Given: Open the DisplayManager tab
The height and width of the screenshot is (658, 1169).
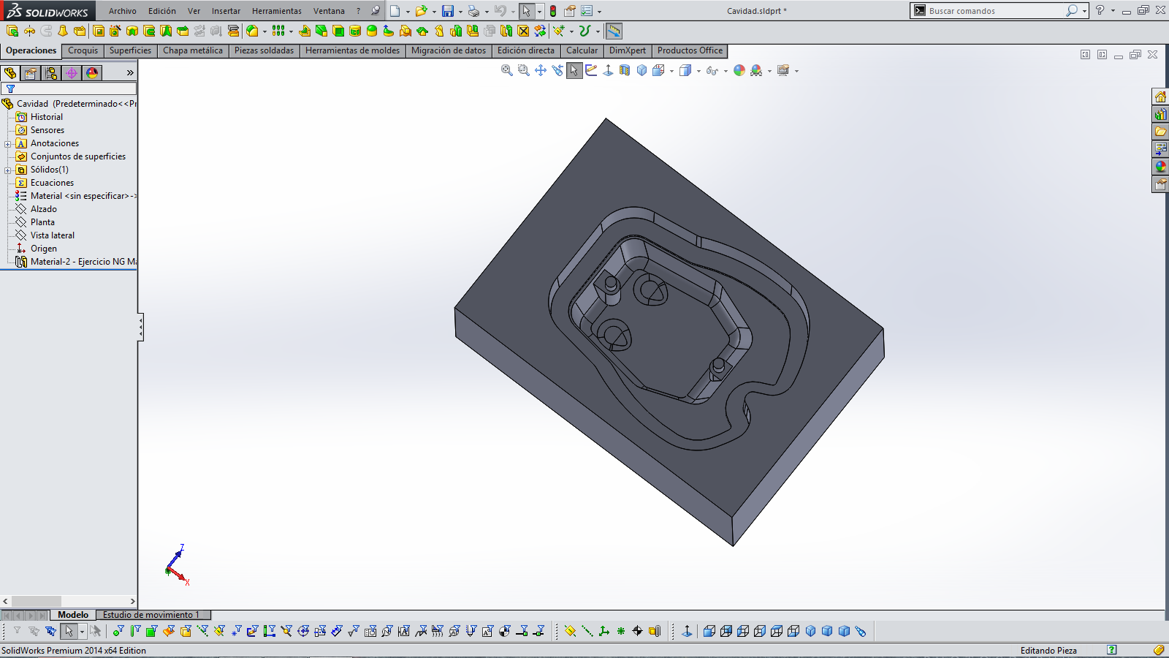Looking at the screenshot, I should [92, 73].
